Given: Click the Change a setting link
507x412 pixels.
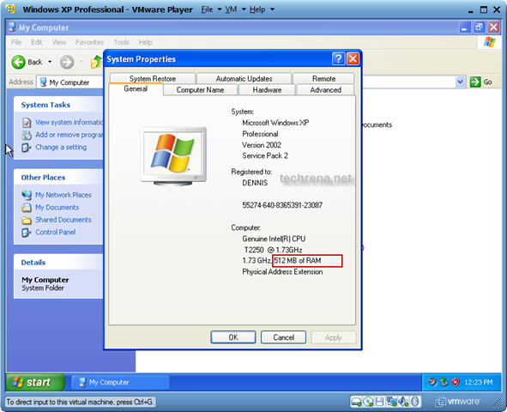Looking at the screenshot, I should (61, 147).
